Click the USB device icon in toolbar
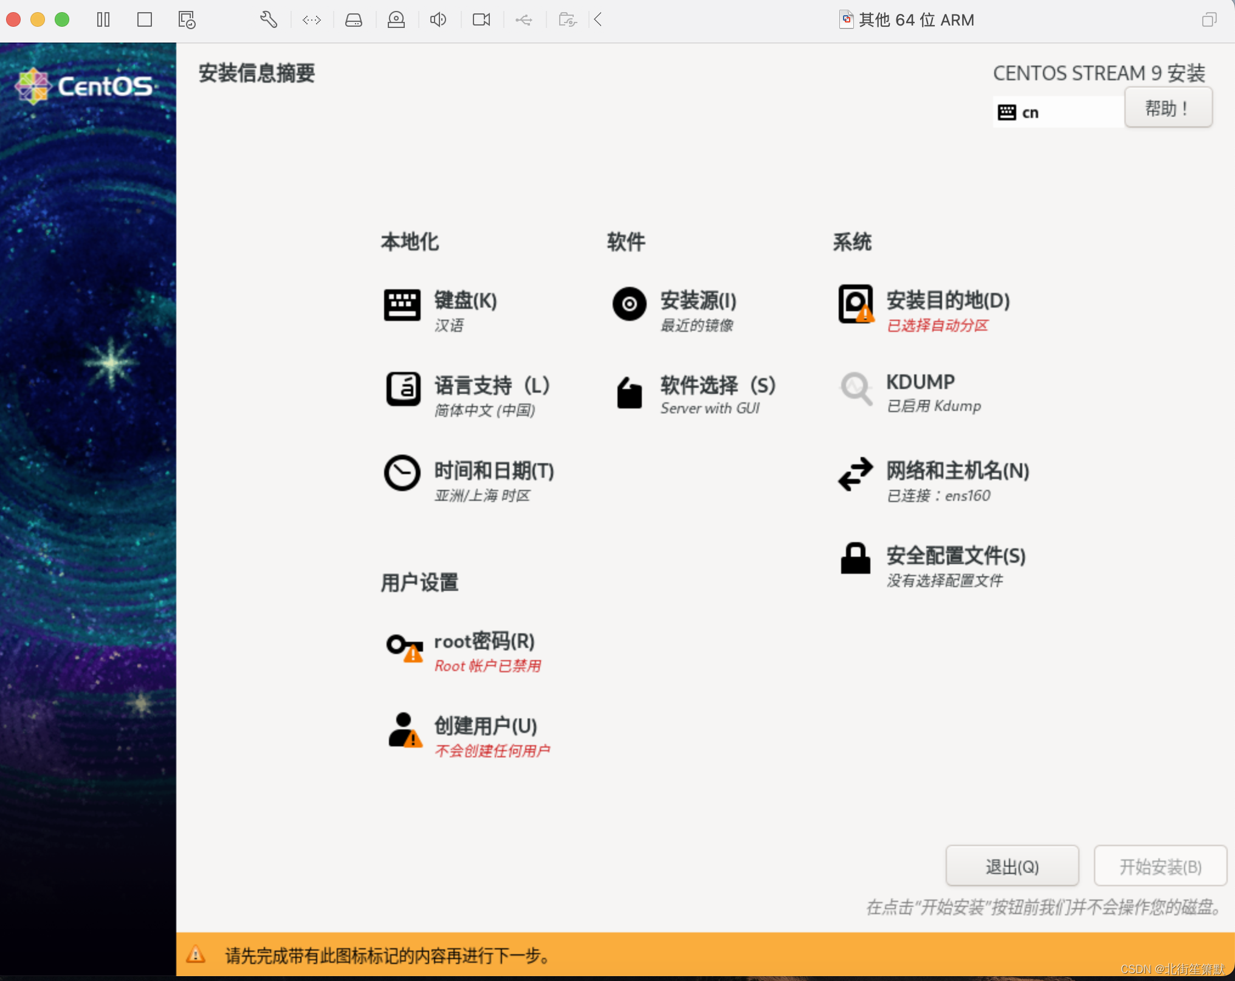The height and width of the screenshot is (981, 1235). coord(524,20)
